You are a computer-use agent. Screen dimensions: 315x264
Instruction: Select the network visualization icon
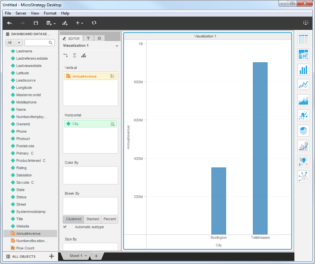tap(303, 176)
